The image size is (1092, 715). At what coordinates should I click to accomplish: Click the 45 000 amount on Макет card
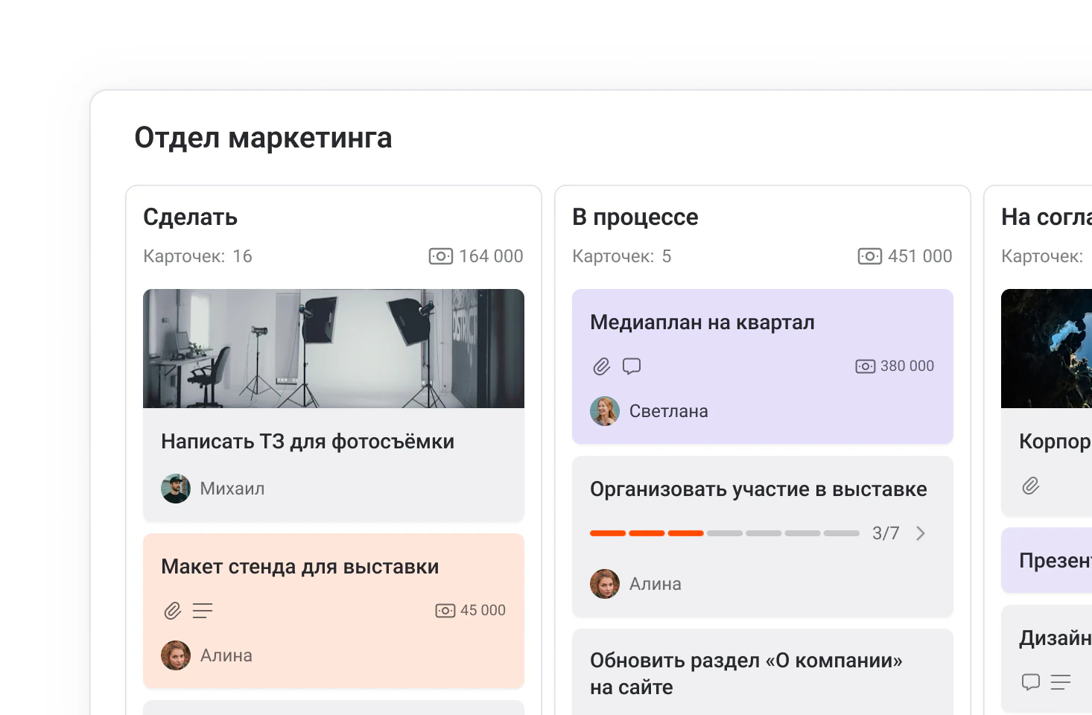(x=483, y=611)
